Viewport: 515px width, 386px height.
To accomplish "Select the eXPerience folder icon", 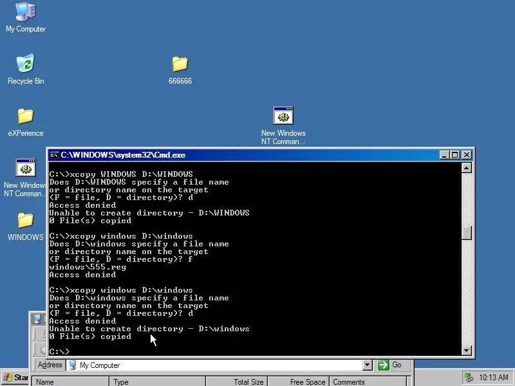I will click(26, 122).
